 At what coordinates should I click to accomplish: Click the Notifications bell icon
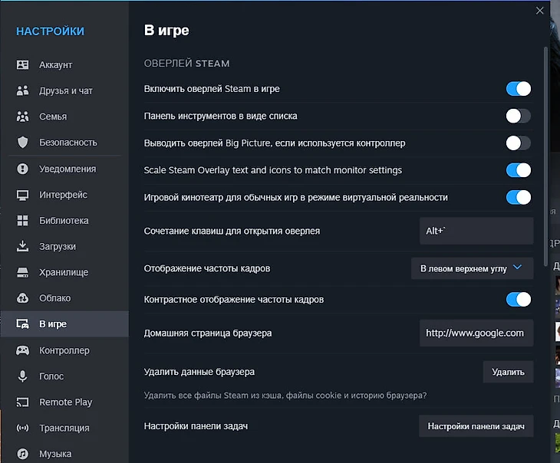pos(23,169)
